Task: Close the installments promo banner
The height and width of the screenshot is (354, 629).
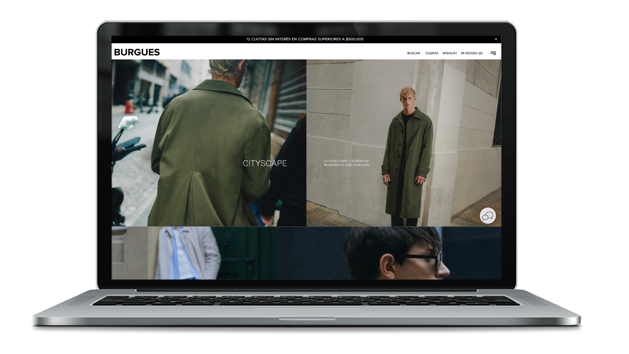Action: [496, 39]
